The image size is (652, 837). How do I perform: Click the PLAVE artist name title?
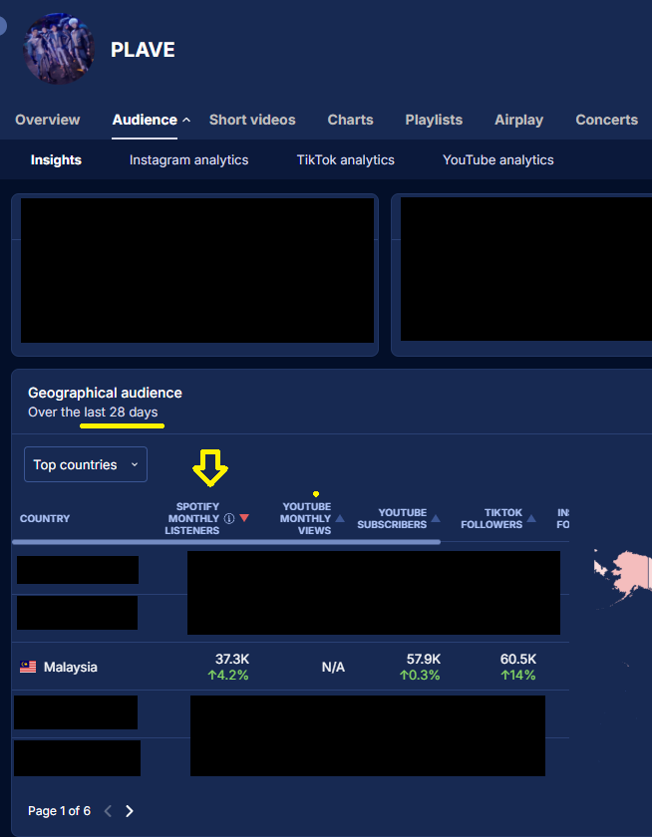click(143, 50)
